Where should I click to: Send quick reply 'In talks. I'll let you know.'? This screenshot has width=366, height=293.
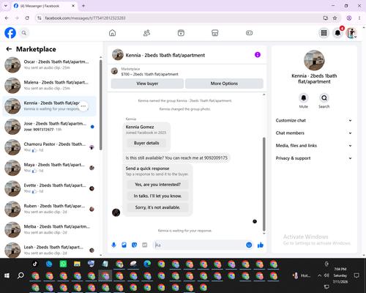point(157,196)
